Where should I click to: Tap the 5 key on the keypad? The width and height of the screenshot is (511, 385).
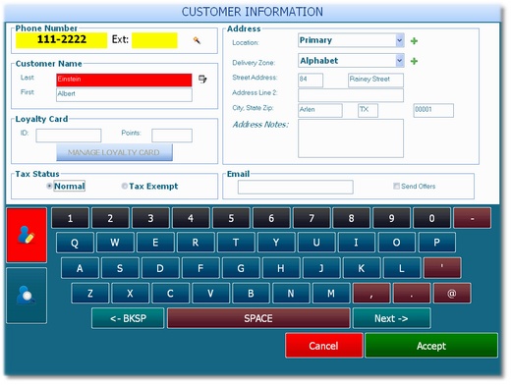[231, 218]
